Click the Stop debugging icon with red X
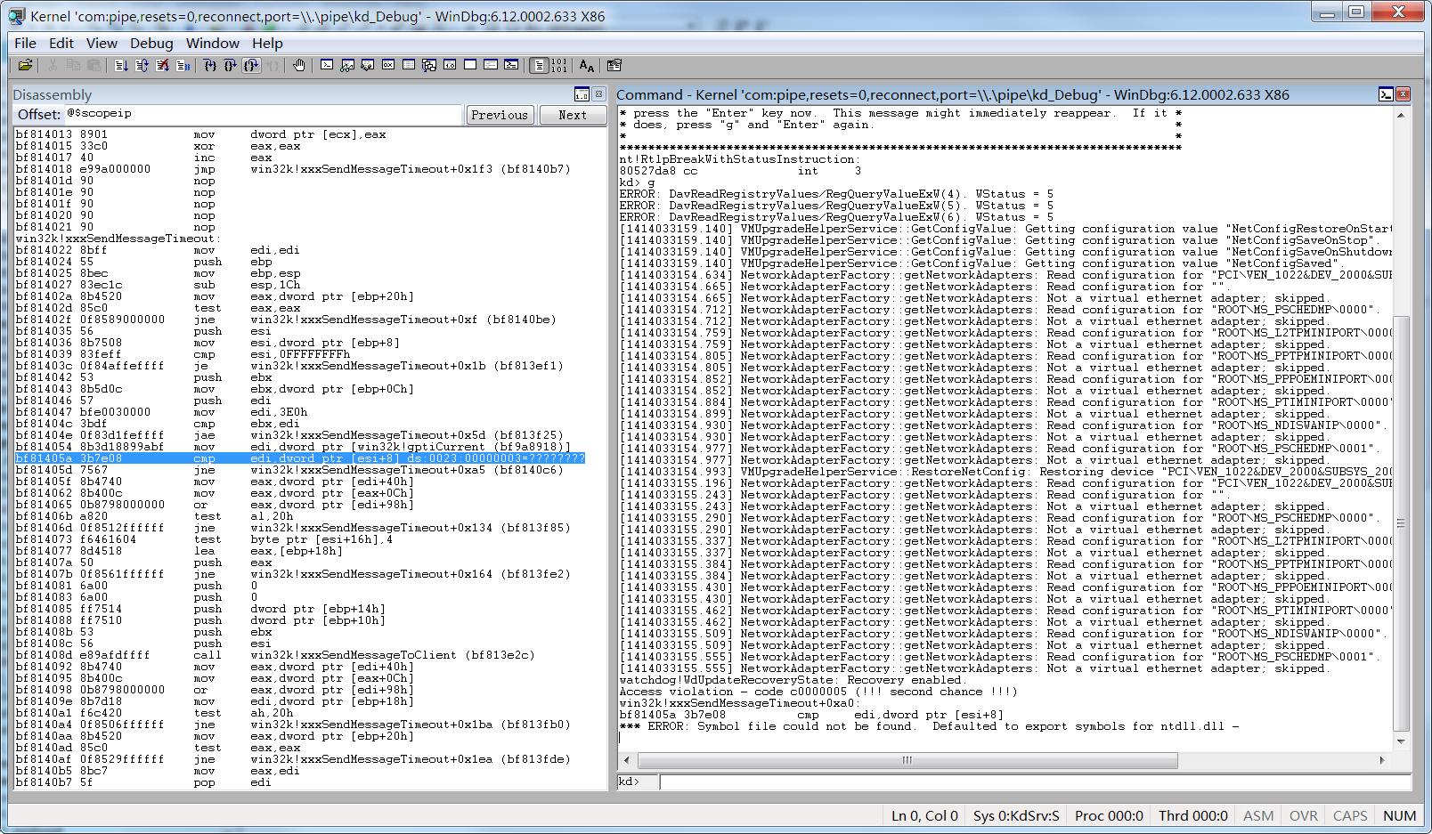 click(162, 65)
